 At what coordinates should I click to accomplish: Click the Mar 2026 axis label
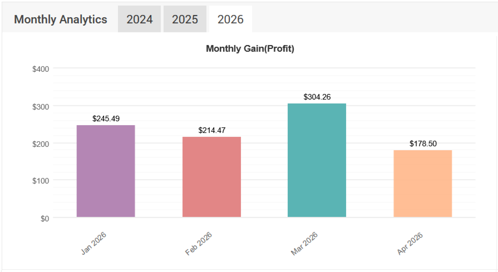click(304, 244)
